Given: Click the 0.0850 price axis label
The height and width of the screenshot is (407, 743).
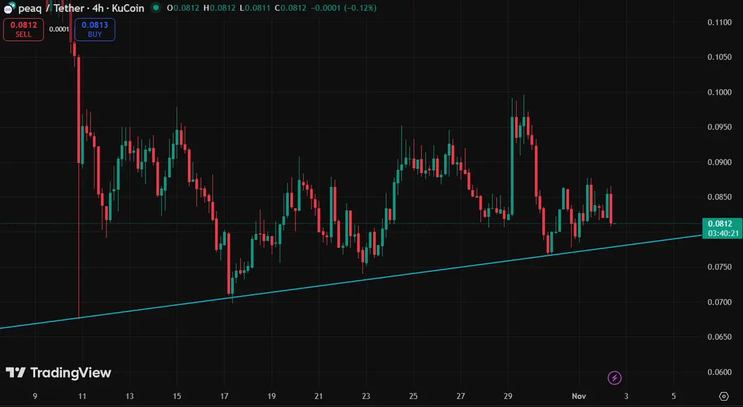Looking at the screenshot, I should click(719, 197).
